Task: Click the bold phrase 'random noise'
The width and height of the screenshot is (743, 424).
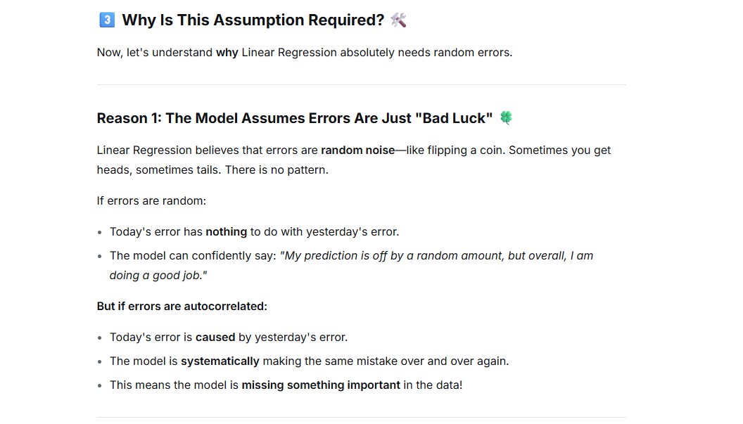Action: pos(357,150)
